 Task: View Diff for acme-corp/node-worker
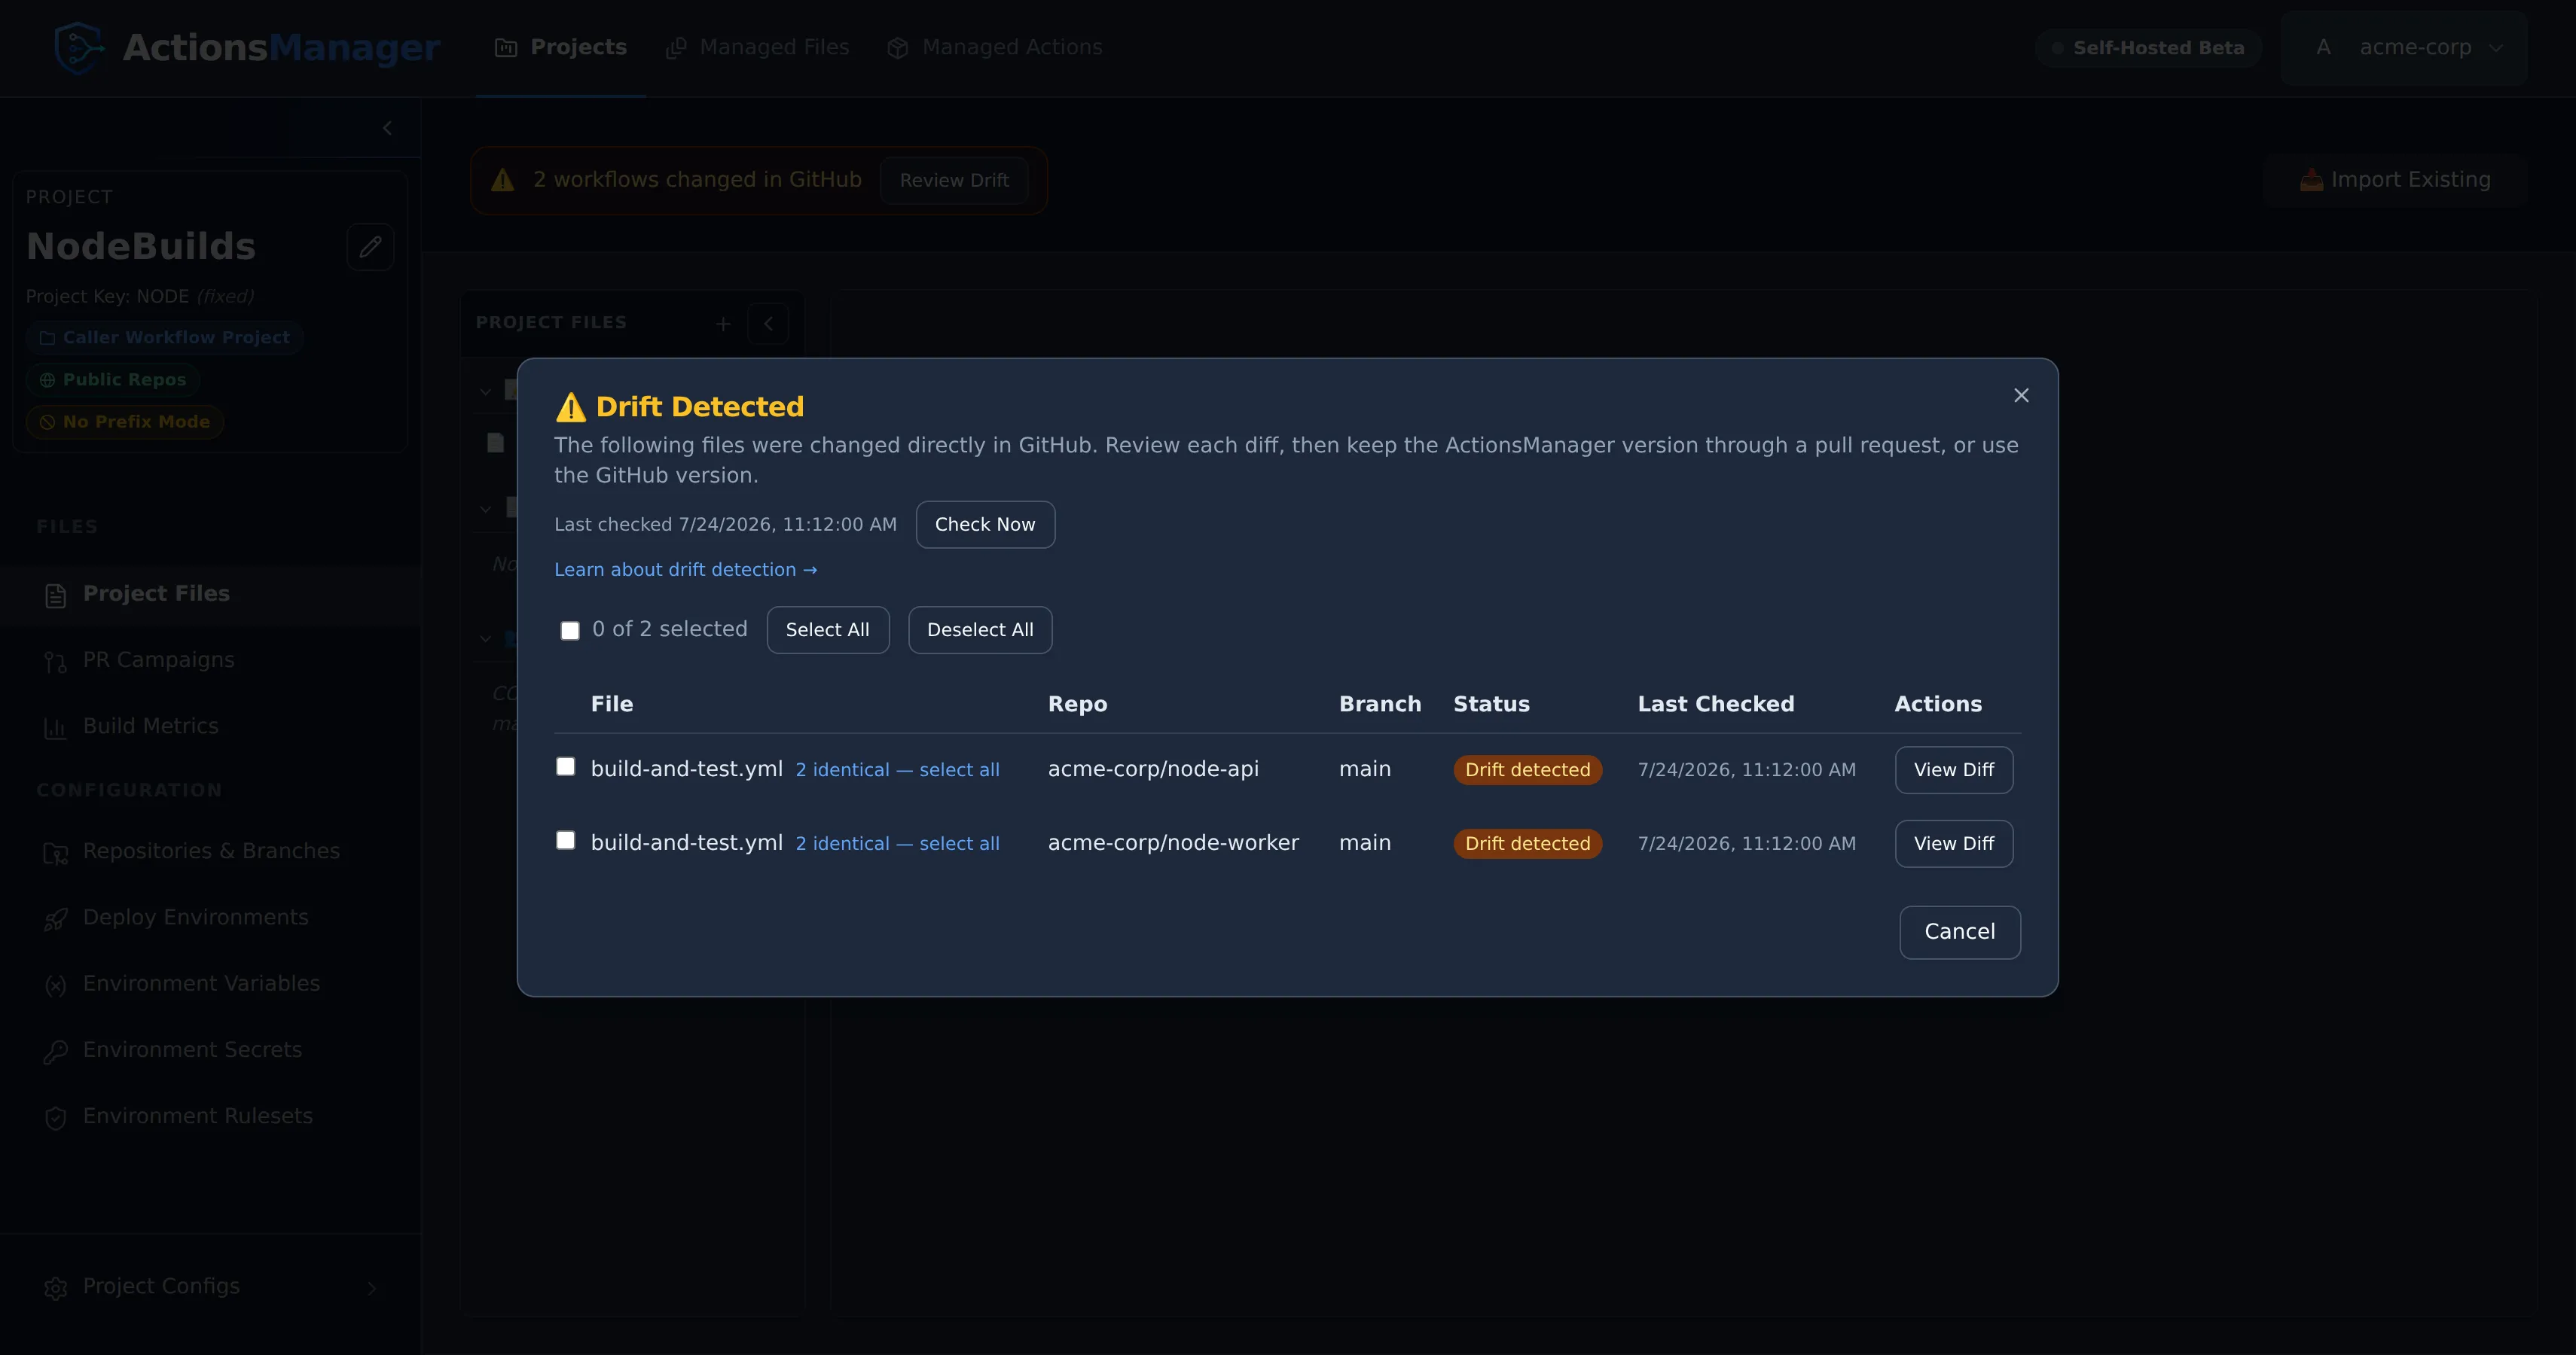[1953, 843]
